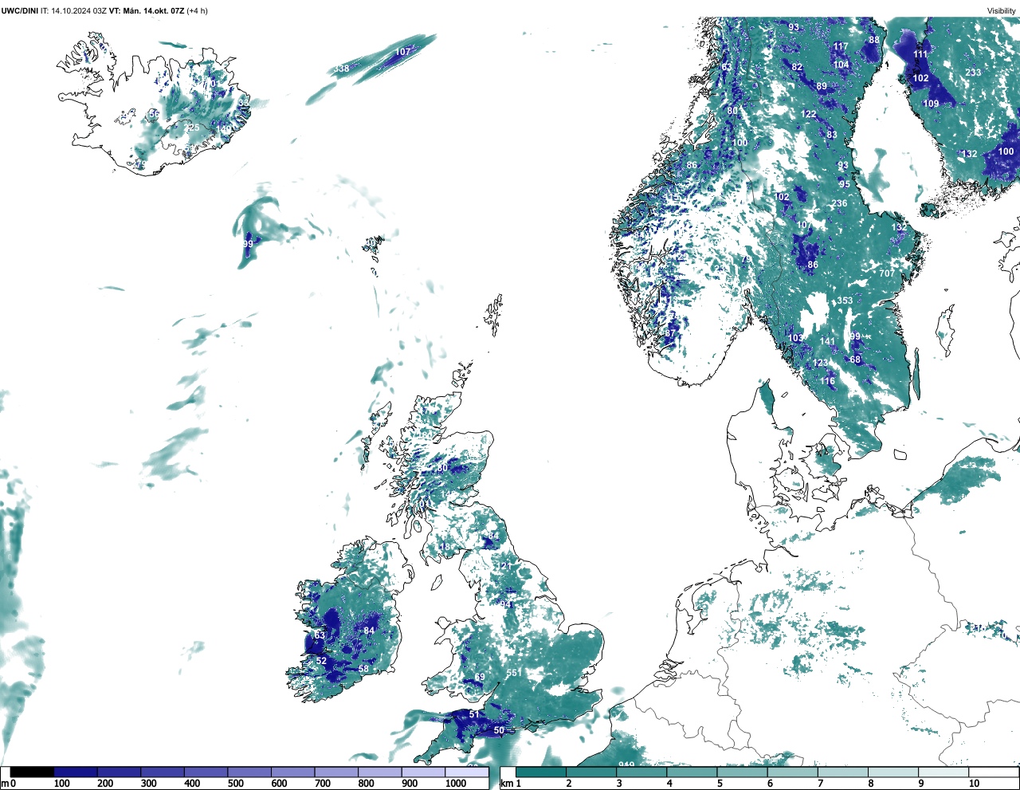Click the '551' value over southern England
This screenshot has height=790, width=1020.
pyautogui.click(x=514, y=673)
